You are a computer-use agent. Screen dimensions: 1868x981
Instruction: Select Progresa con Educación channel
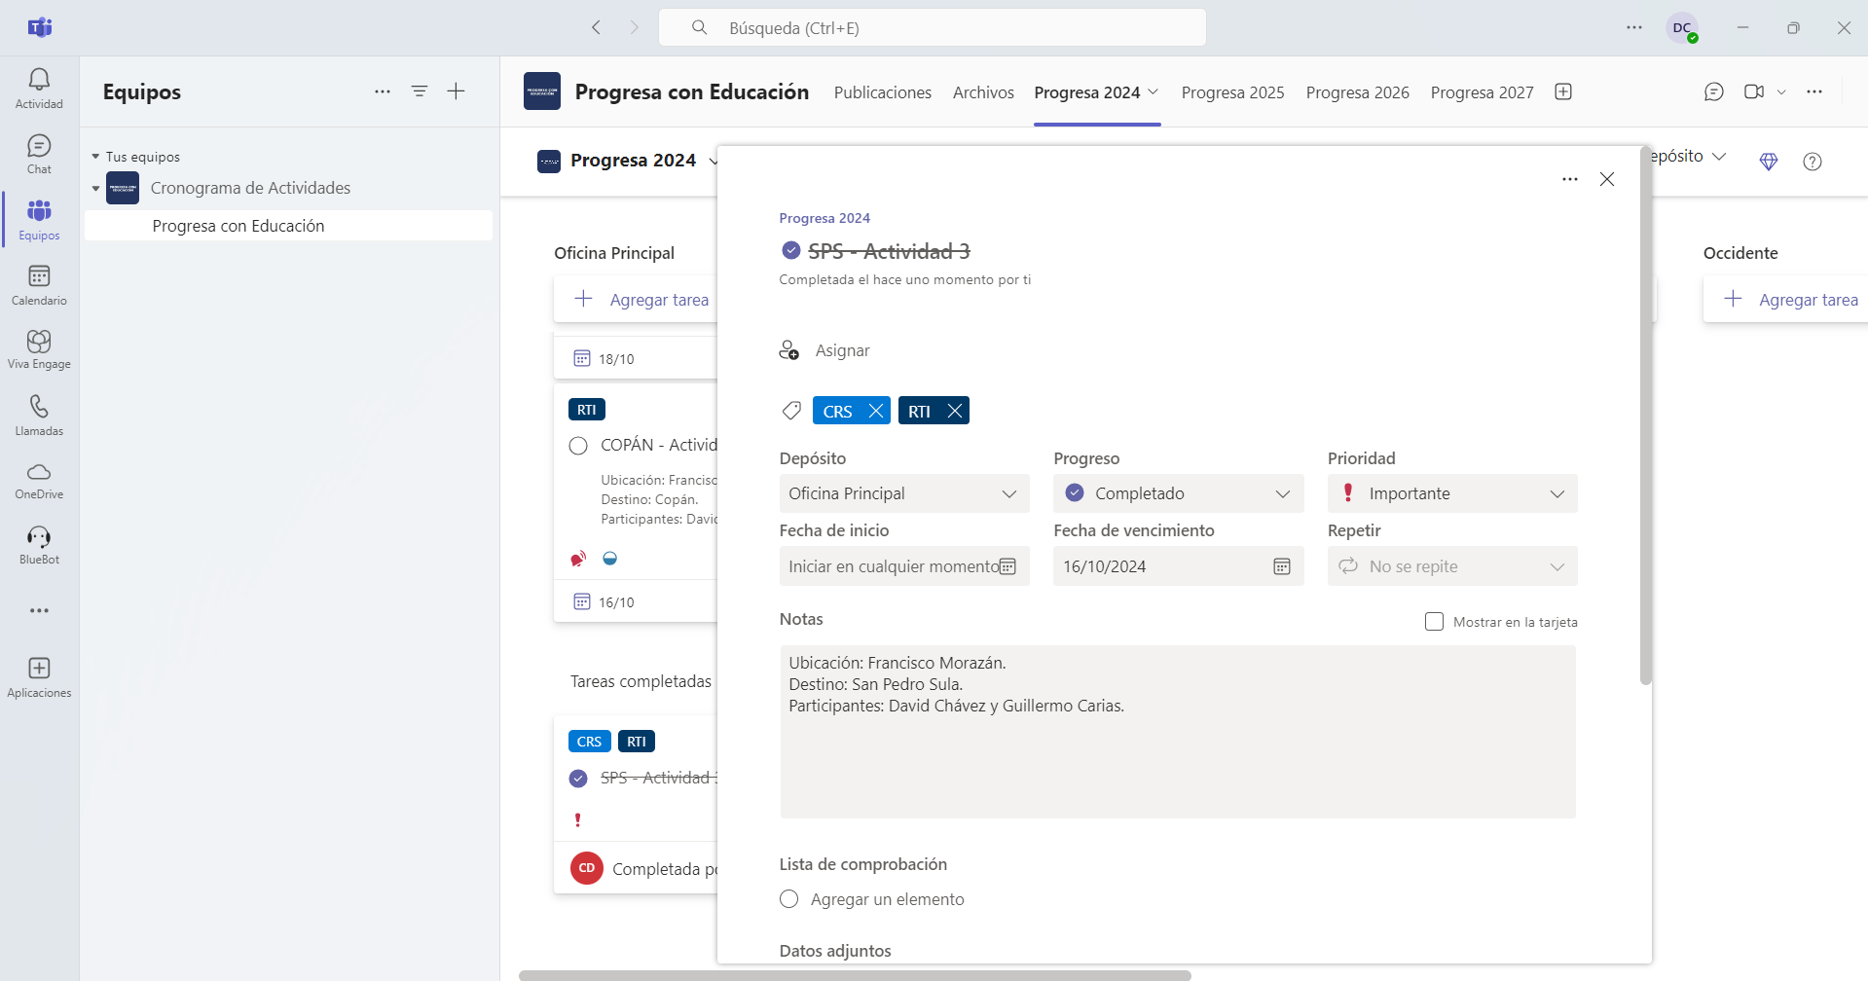pyautogui.click(x=288, y=226)
